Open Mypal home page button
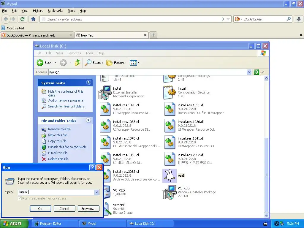 coord(33,19)
